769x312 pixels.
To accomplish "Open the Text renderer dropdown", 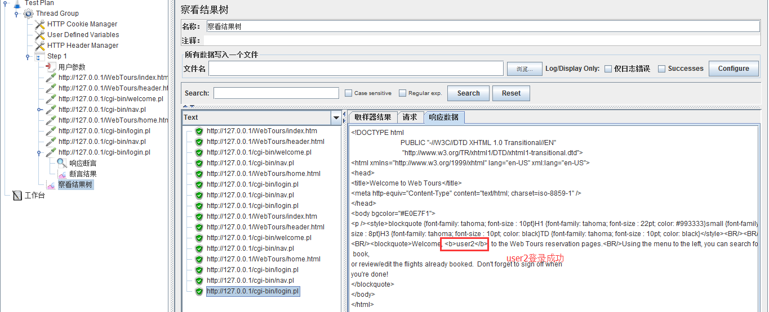I will tap(336, 117).
